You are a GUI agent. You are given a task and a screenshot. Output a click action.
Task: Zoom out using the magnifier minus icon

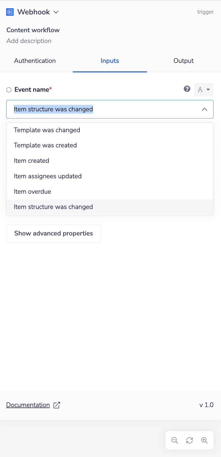tap(174, 440)
